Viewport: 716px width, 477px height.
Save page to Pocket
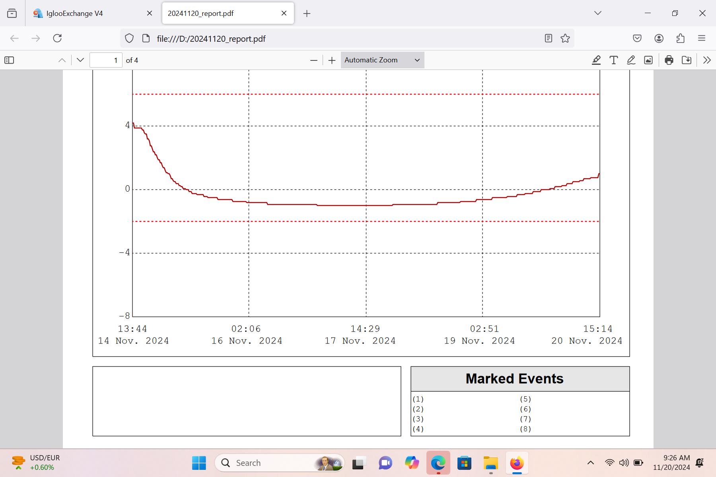(637, 38)
